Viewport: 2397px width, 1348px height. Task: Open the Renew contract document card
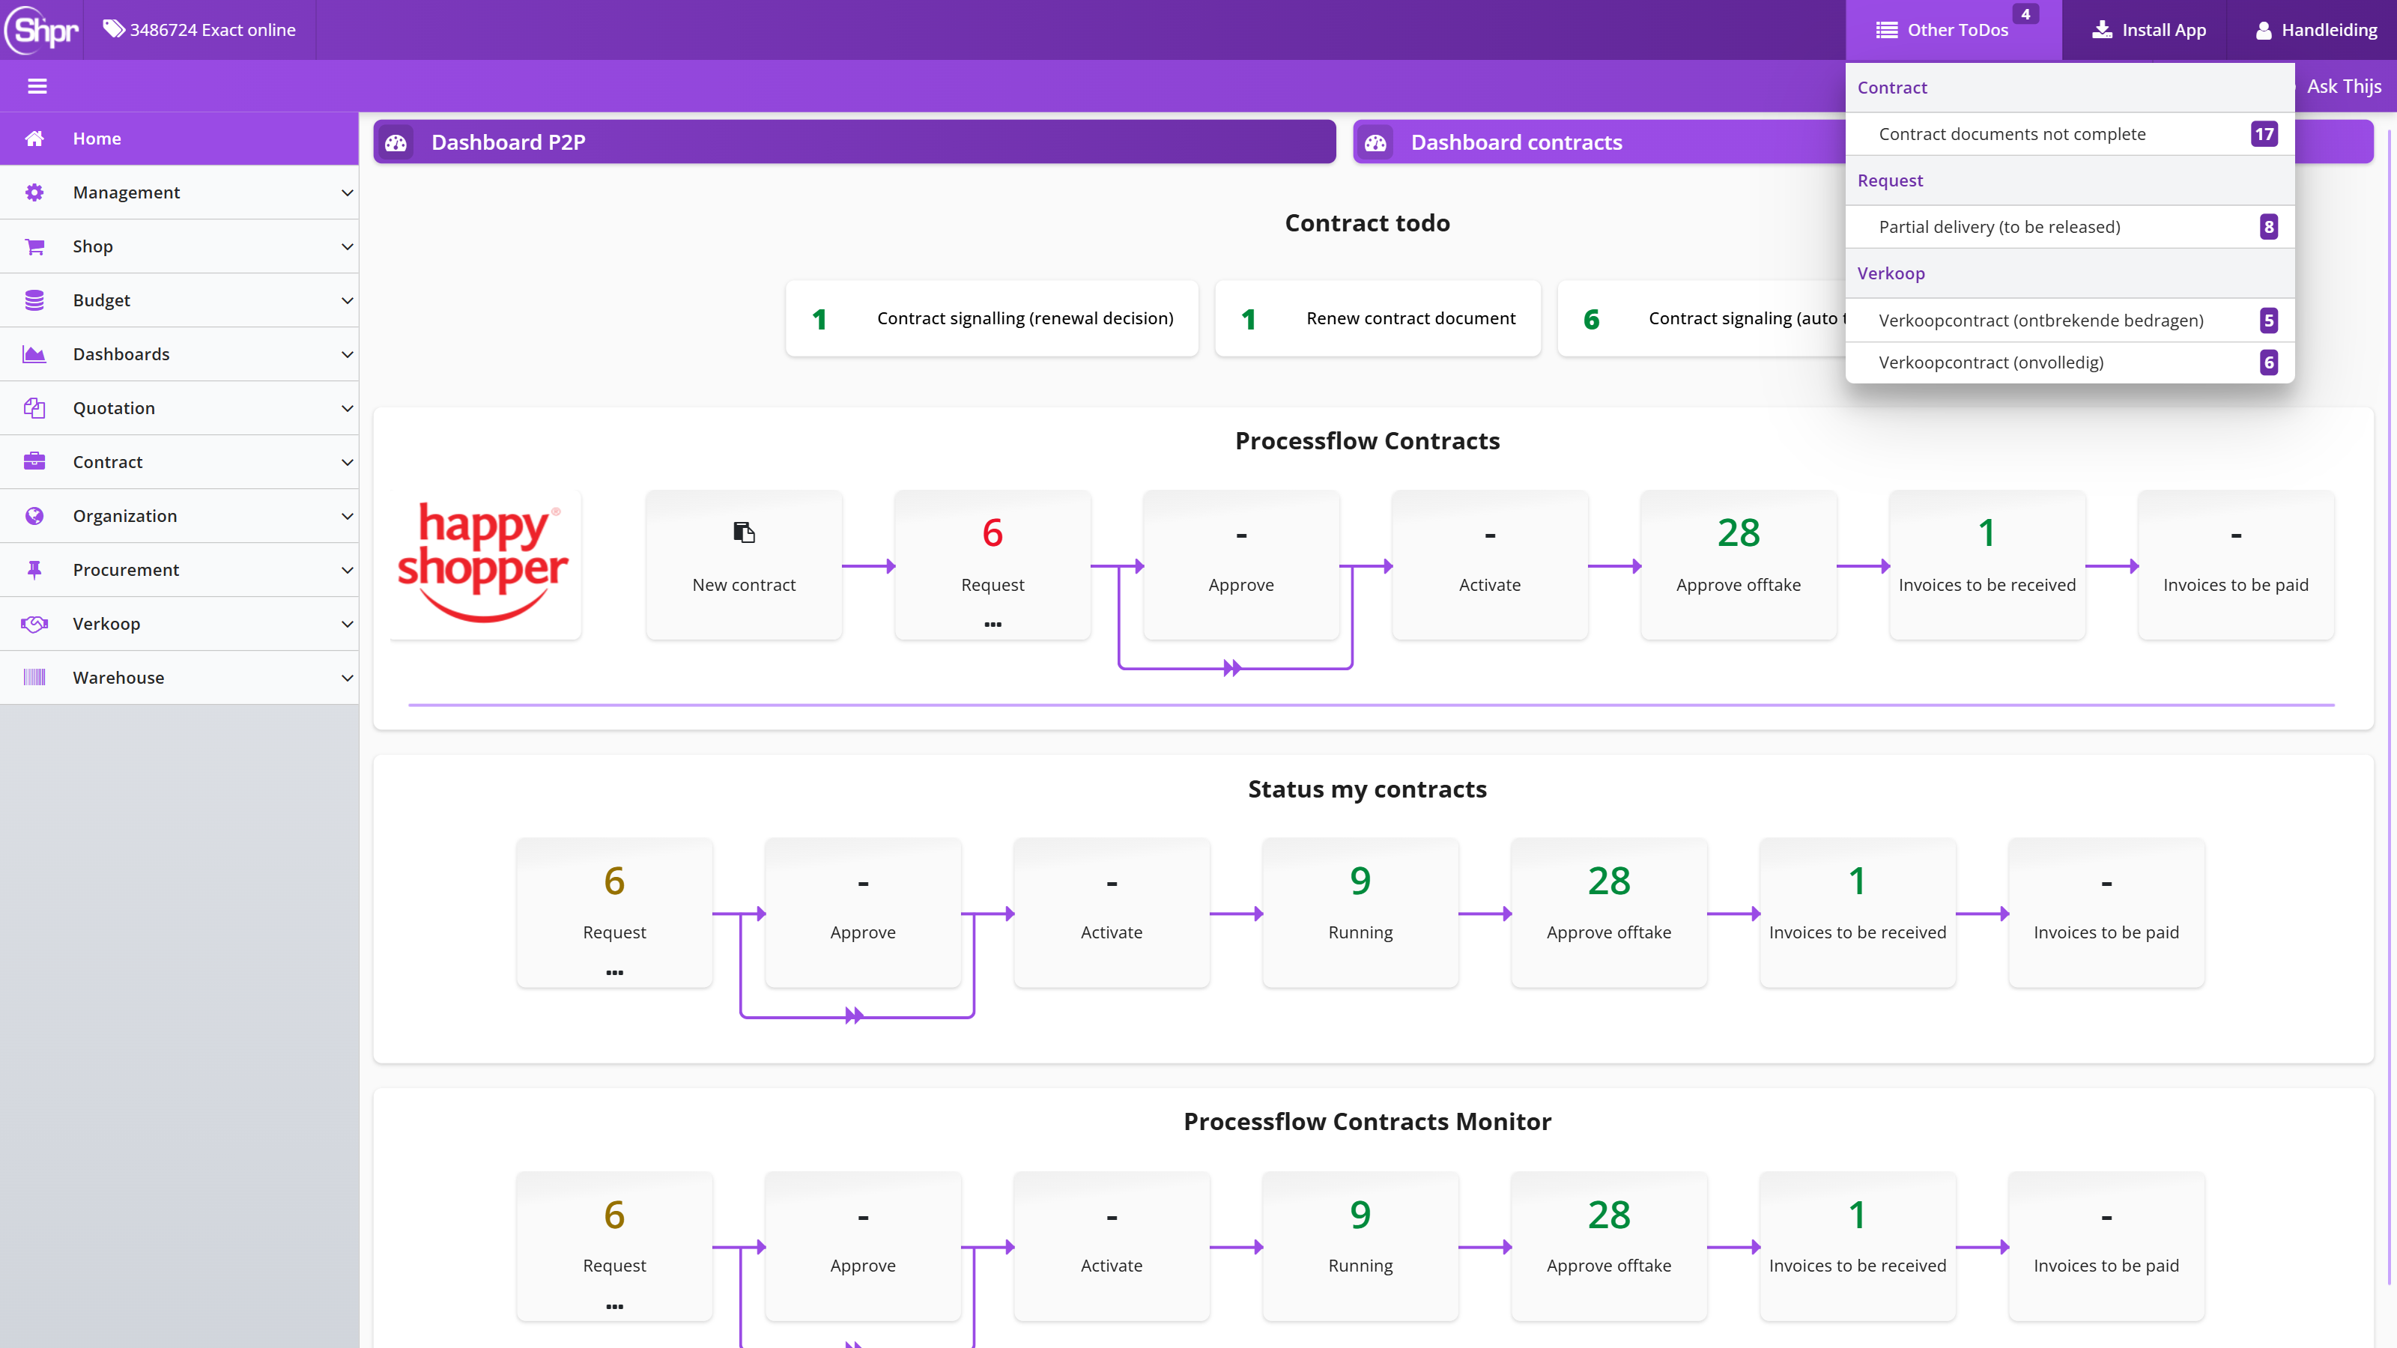pyautogui.click(x=1378, y=319)
